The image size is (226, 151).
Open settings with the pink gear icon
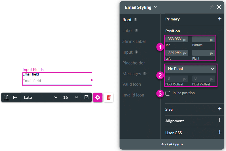[98, 97]
